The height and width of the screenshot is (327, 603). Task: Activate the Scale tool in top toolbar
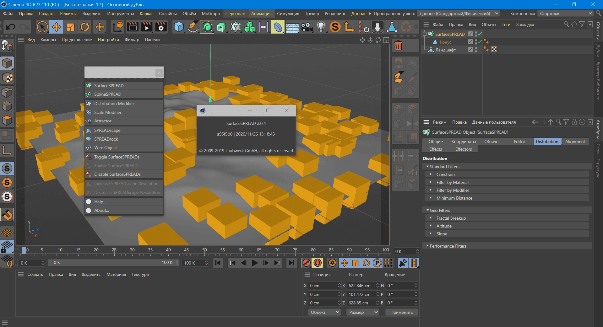point(71,27)
